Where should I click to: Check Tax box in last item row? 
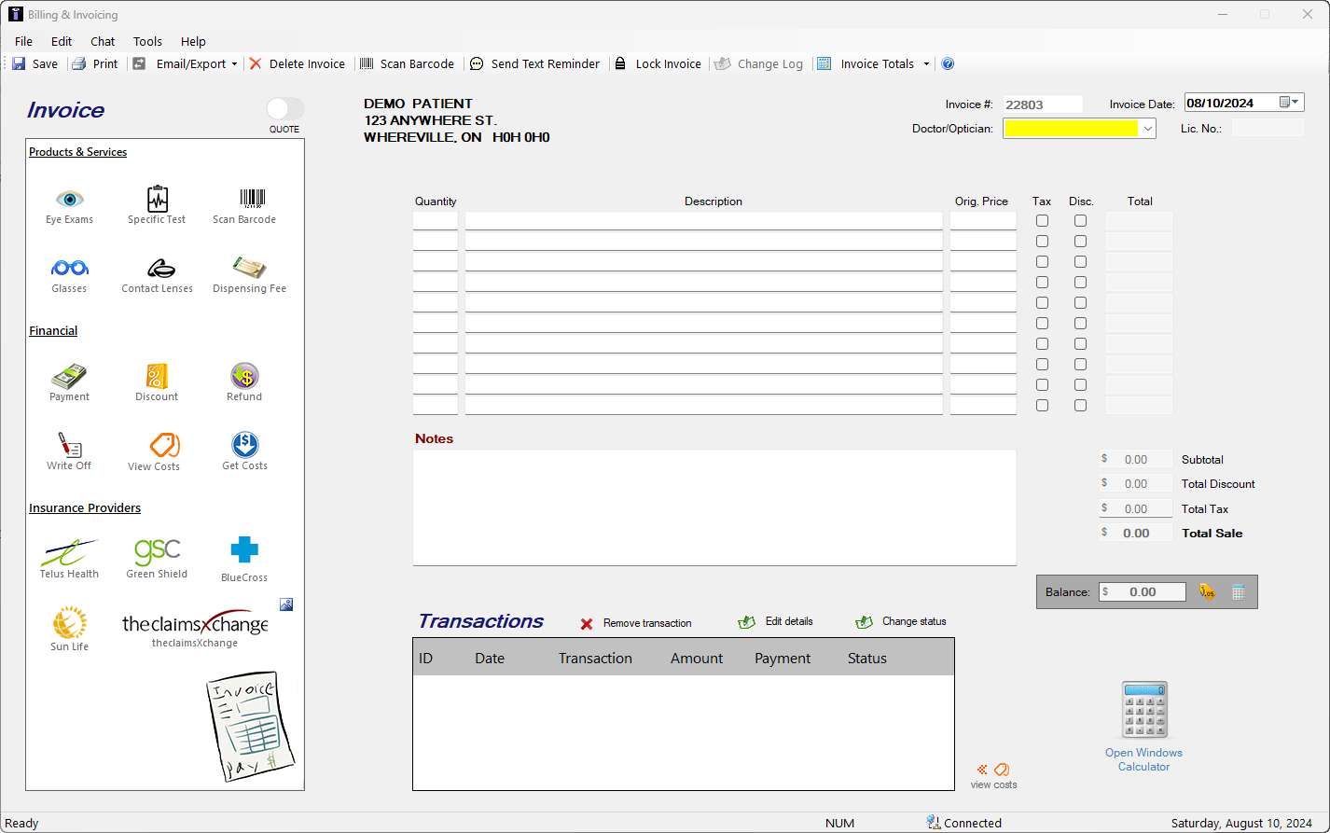tap(1042, 406)
